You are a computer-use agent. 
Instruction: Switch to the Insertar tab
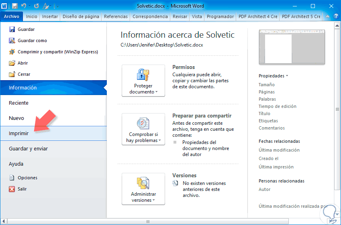point(50,16)
